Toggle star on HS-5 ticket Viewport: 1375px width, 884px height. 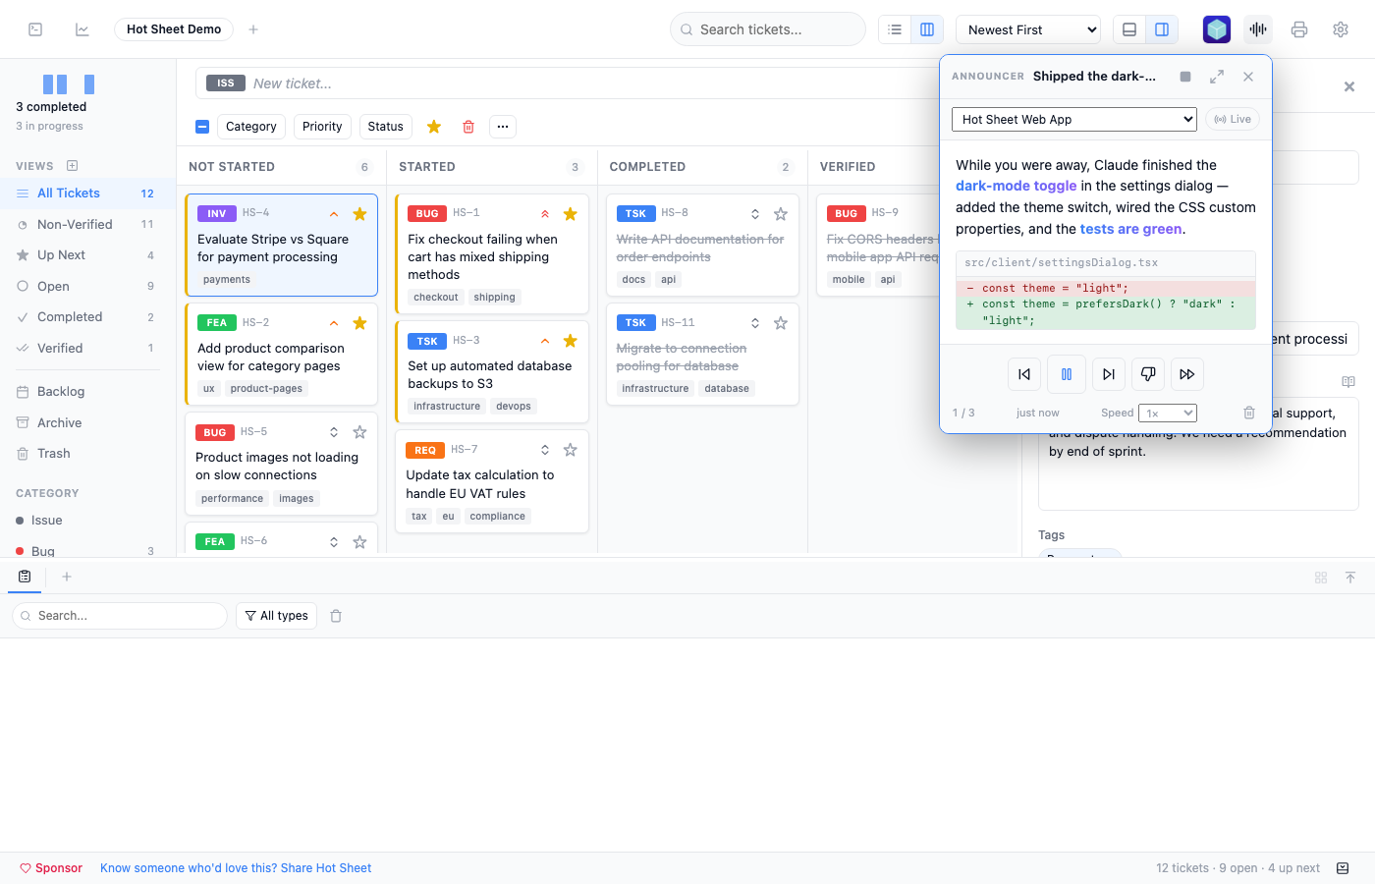(359, 432)
